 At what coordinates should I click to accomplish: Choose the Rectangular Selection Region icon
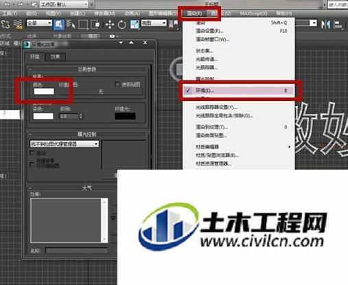83,24
